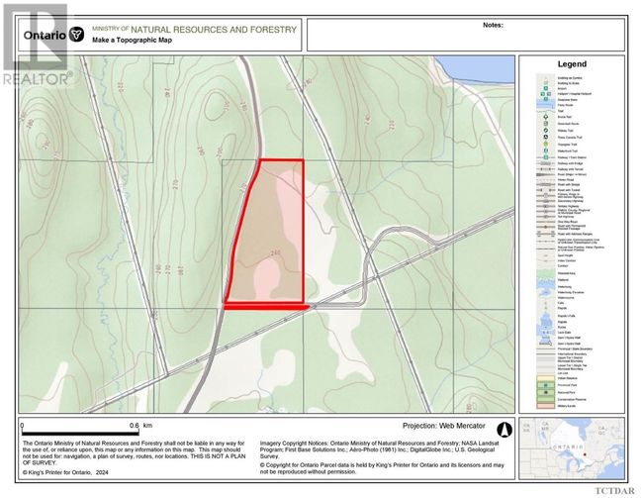
Task: Click the Trans Canada Trail legend icon
Action: (545, 137)
